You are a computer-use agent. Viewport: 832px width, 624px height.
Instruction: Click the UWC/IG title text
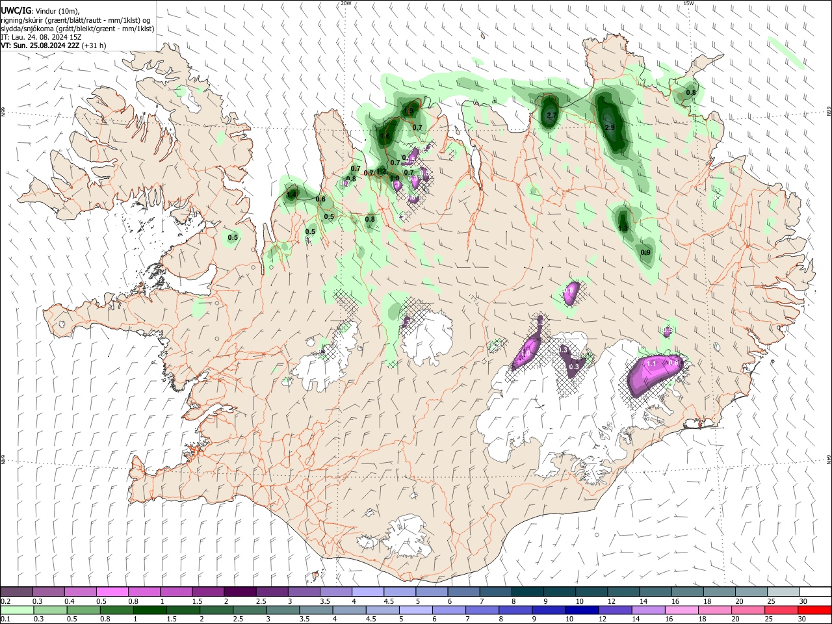(x=16, y=10)
